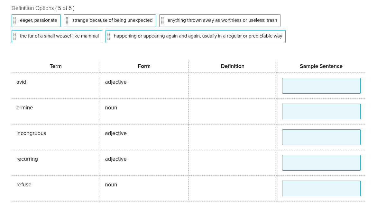Click the drag handle on the recurring definition chip
Viewport: 386px width, 213px height.
pyautogui.click(x=109, y=36)
